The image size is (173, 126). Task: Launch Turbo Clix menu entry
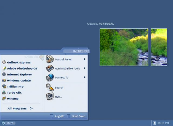pos(14,92)
